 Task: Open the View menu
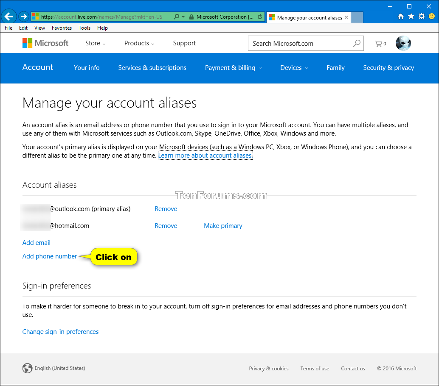[x=39, y=28]
